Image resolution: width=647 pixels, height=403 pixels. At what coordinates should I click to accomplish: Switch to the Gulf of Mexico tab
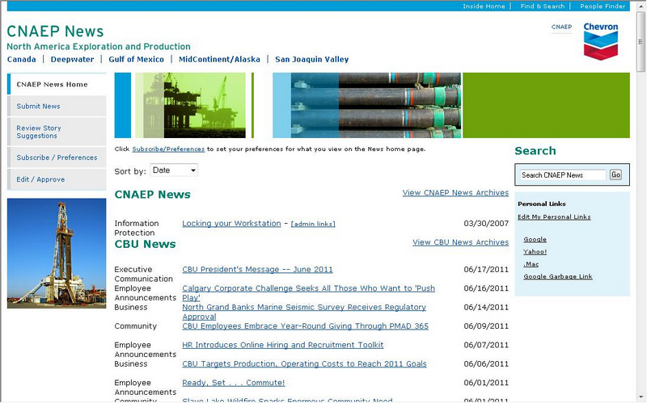point(136,59)
